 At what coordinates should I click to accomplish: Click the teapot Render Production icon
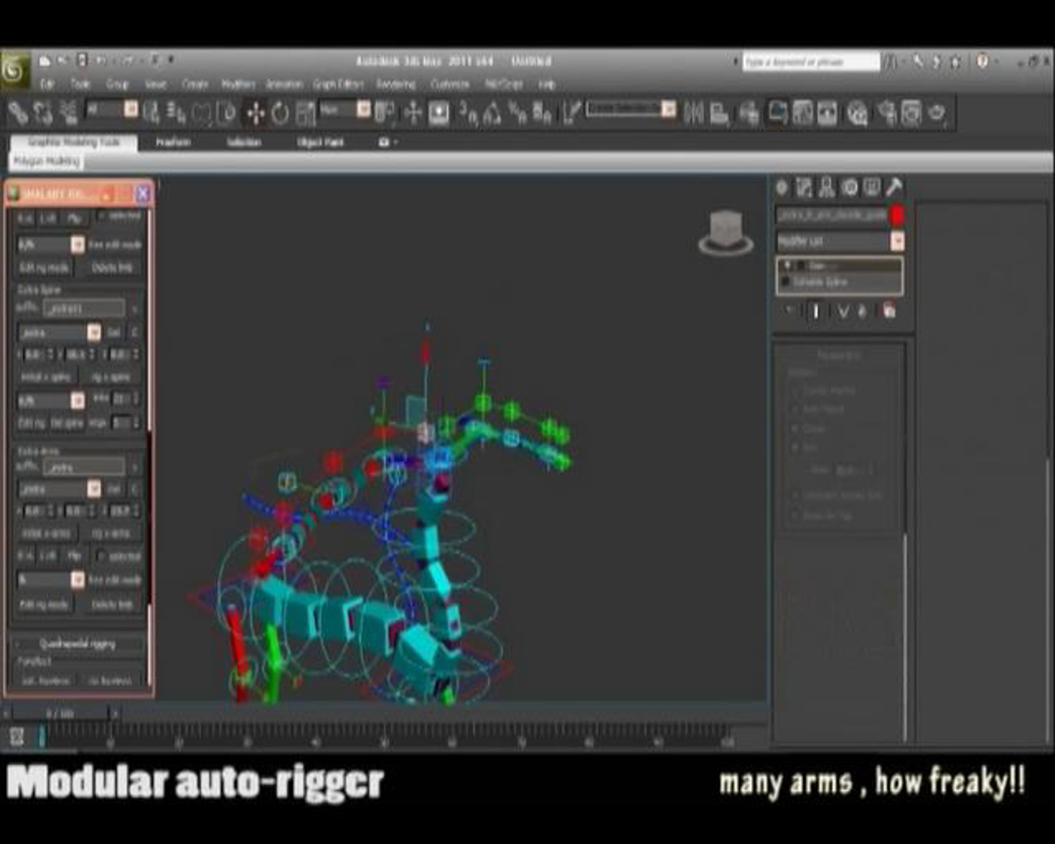click(x=937, y=113)
